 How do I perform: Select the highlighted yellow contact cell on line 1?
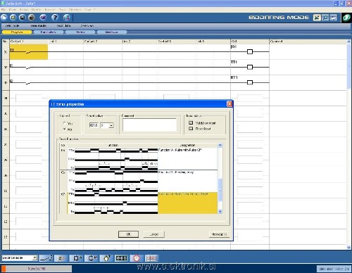29,51
